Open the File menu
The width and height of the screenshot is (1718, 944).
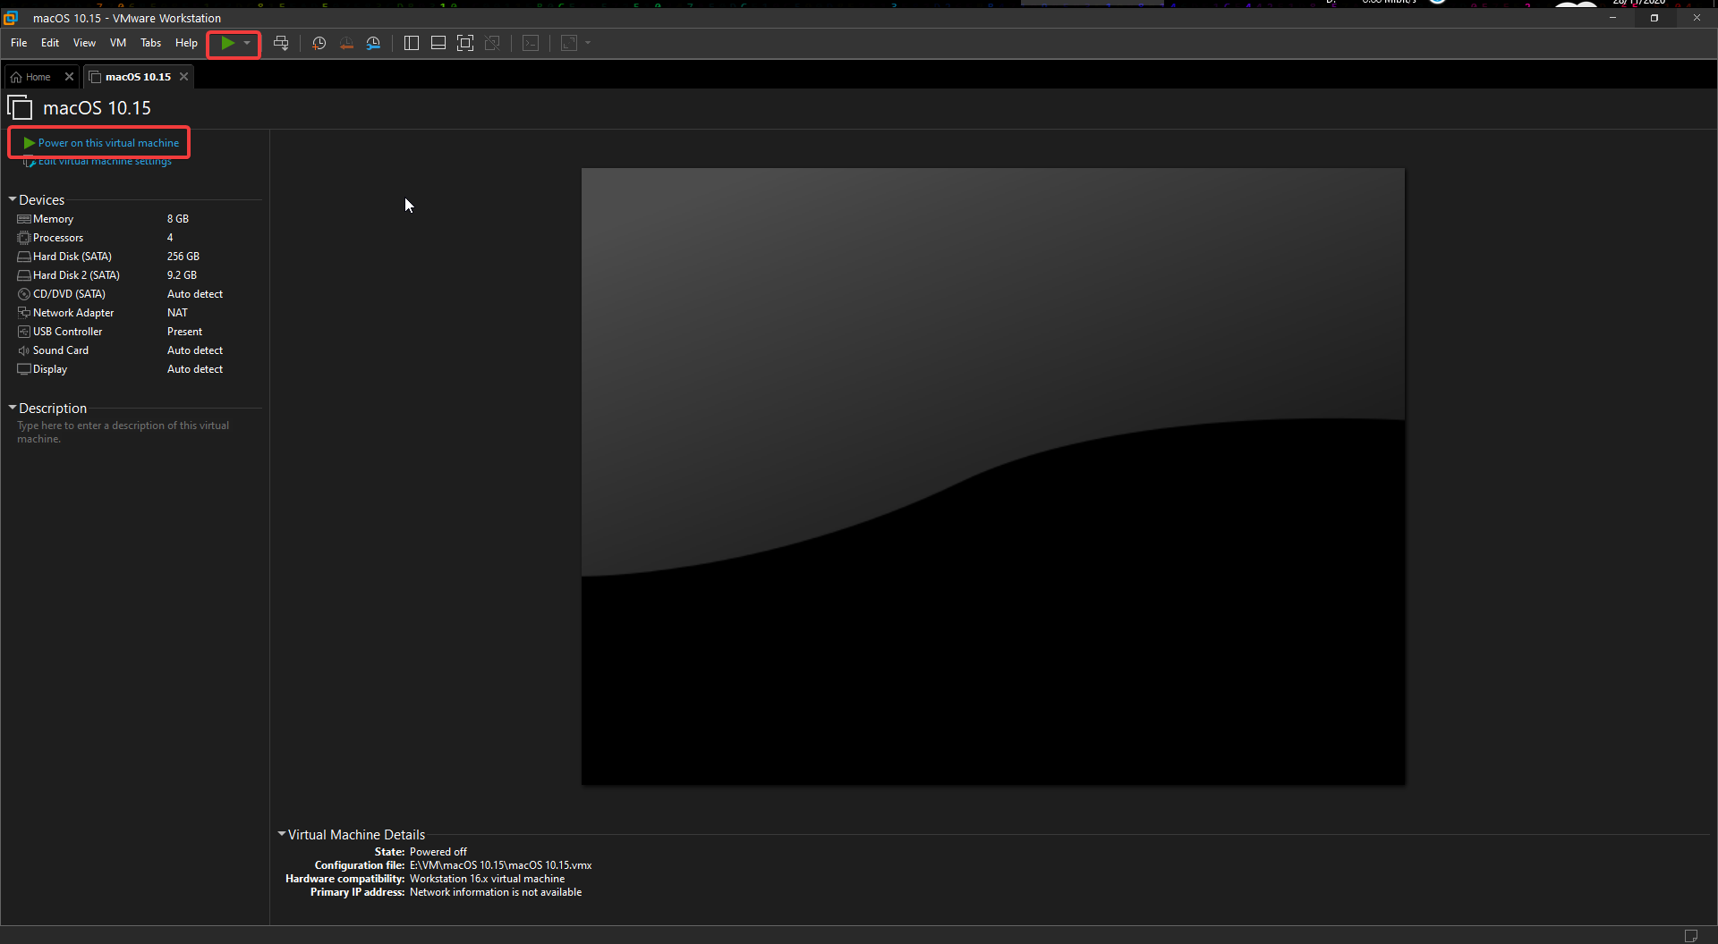(19, 43)
